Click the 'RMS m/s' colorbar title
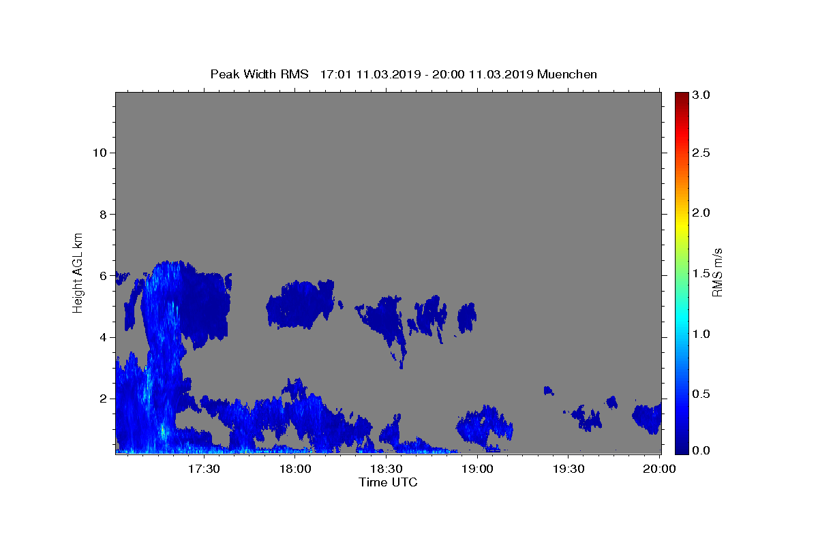This screenshot has height=545, width=818. click(x=717, y=273)
